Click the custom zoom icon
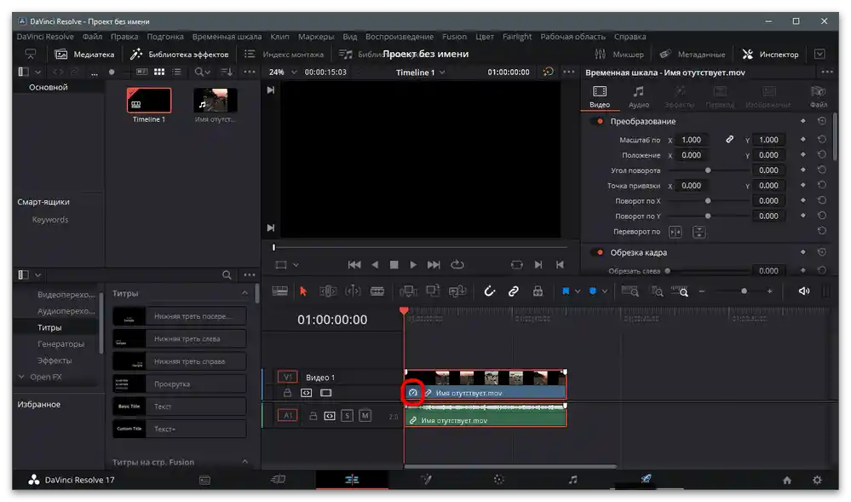 (680, 291)
